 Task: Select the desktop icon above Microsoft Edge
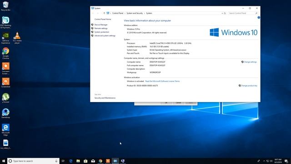pyautogui.click(x=5, y=113)
